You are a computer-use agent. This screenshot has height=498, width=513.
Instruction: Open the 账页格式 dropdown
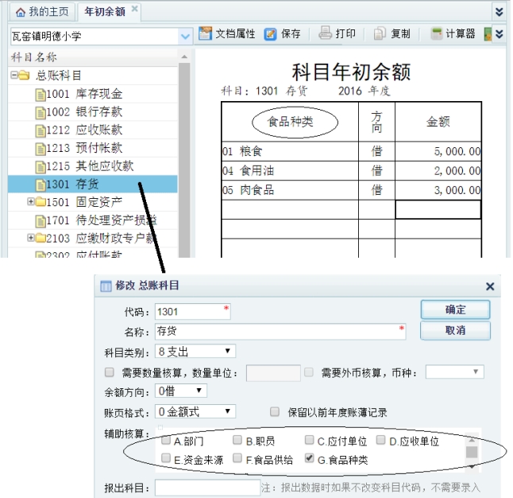coord(195,411)
